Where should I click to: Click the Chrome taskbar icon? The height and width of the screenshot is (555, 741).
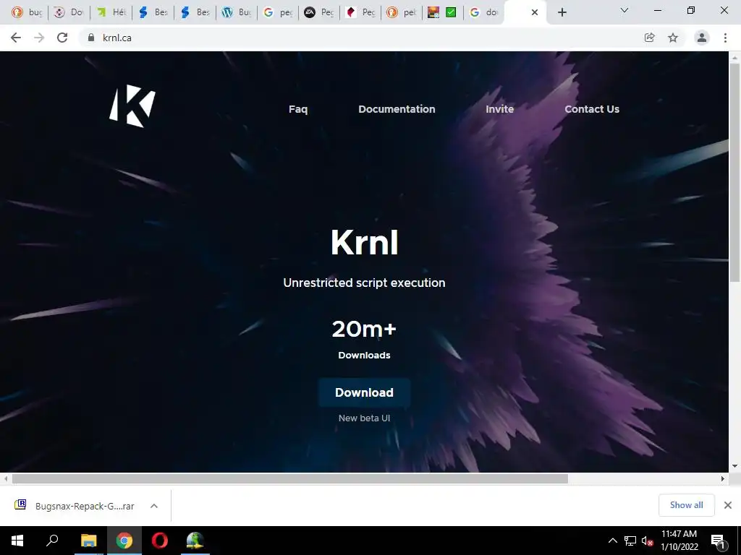[x=124, y=541]
